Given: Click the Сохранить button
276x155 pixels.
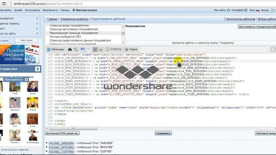Looking at the screenshot, I should point(163,133).
